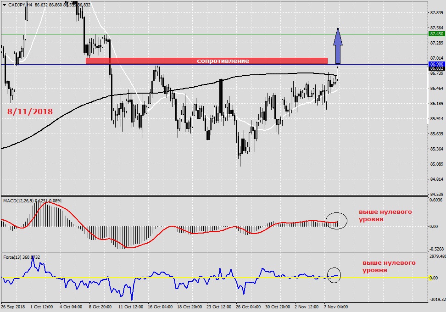Click the circle marking the MACD signal line
This screenshot has height=312, width=446.
(336, 221)
